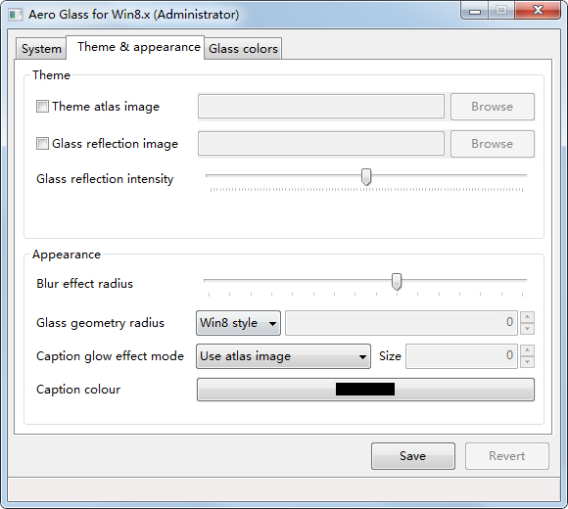The width and height of the screenshot is (568, 509).
Task: Click Browse for Theme atlas image
Action: pyautogui.click(x=493, y=107)
